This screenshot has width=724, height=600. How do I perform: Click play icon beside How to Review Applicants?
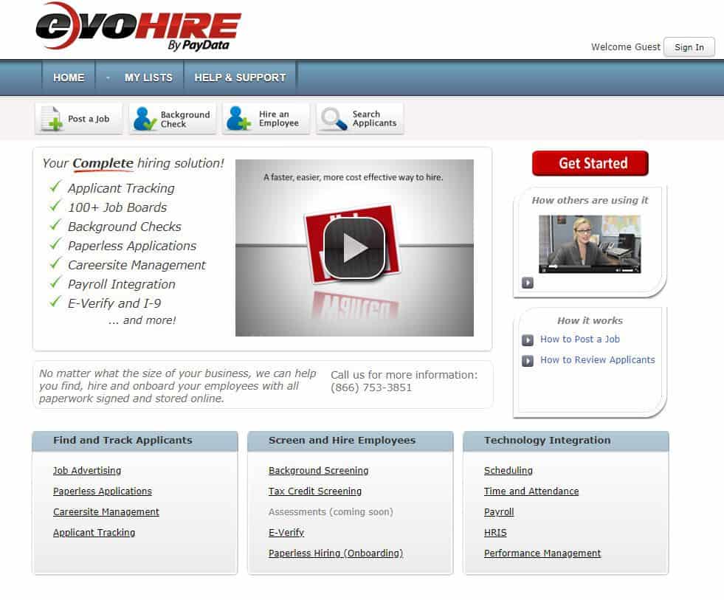tap(527, 361)
